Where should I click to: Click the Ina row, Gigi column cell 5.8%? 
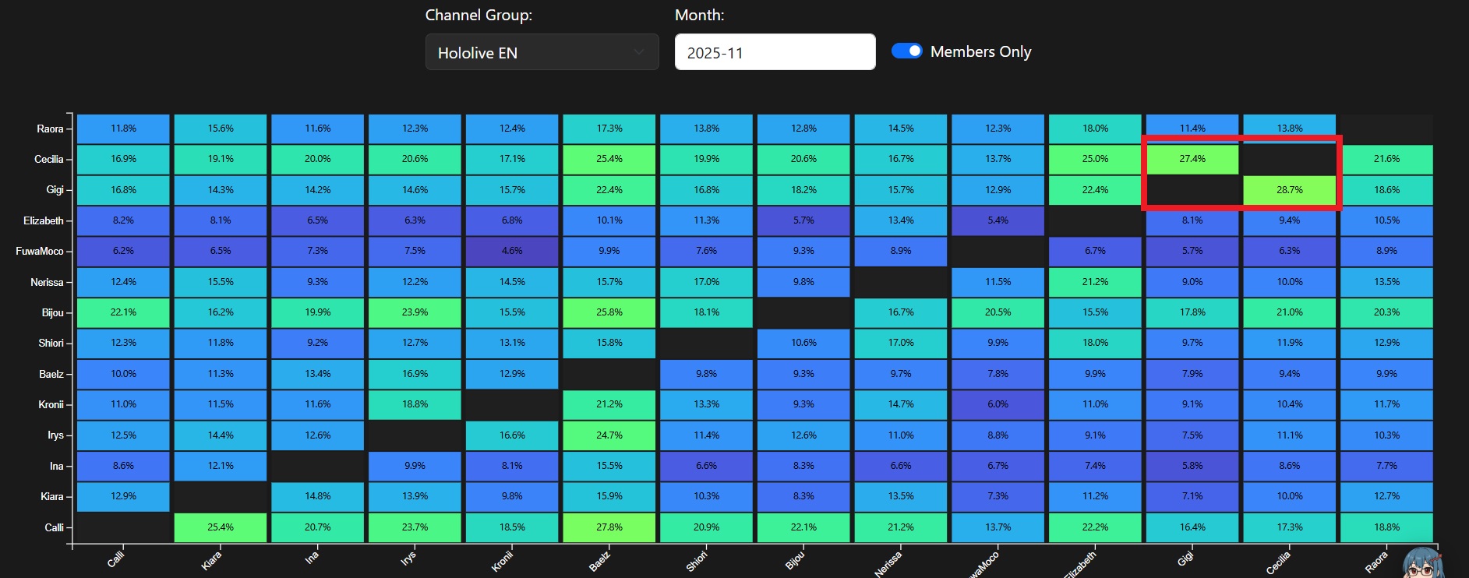pyautogui.click(x=1192, y=466)
